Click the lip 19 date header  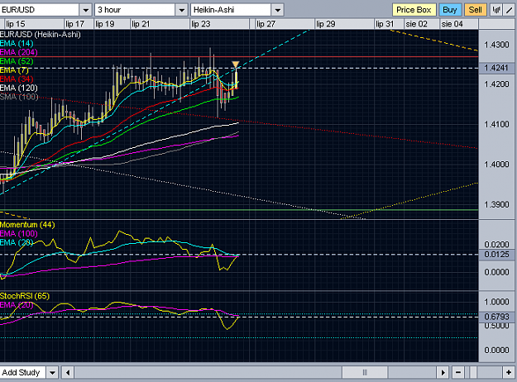coord(105,24)
